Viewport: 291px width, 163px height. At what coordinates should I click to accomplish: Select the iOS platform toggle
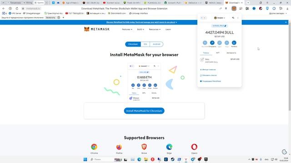click(x=145, y=44)
